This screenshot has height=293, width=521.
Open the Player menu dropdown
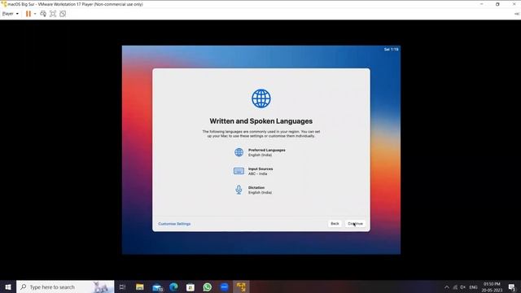coord(11,14)
